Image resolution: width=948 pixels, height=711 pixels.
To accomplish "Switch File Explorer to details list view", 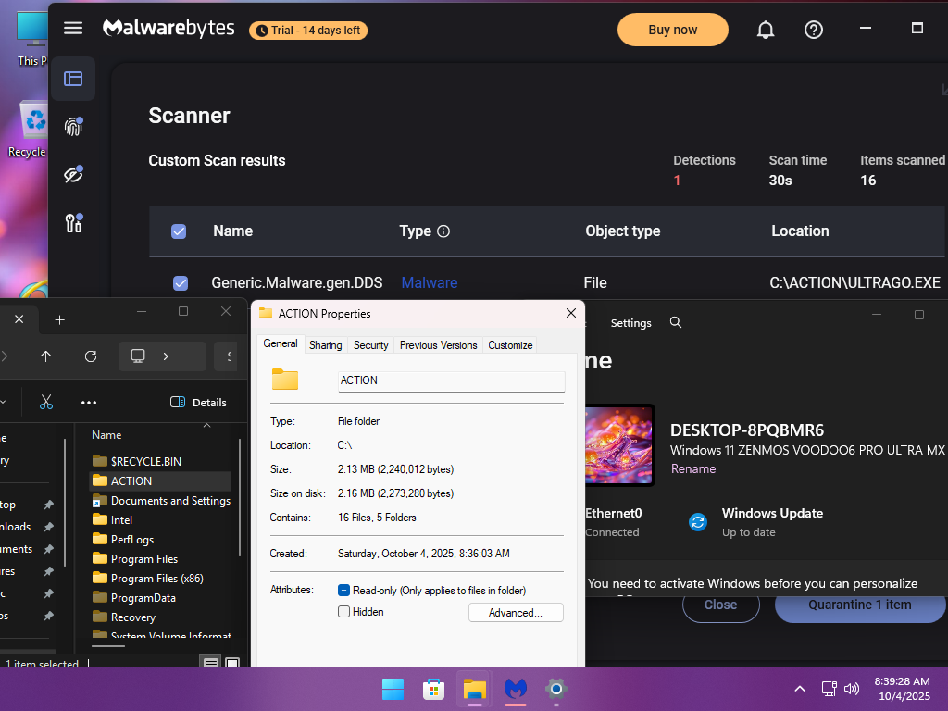I will click(210, 663).
